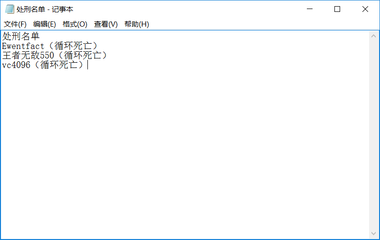
Task: Click the scrollbar up arrow
Action: (x=373, y=36)
